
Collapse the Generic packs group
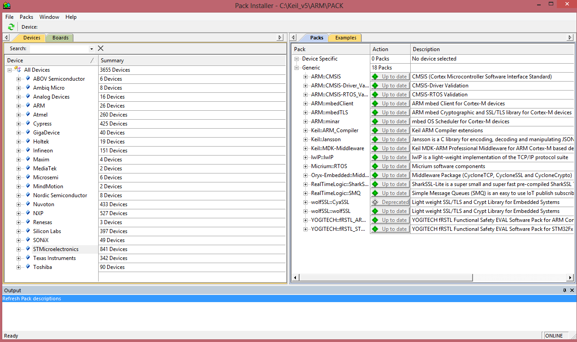(x=296, y=68)
